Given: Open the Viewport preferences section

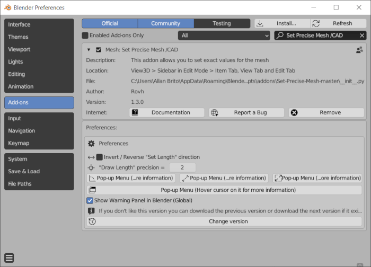Looking at the screenshot, I should pyautogui.click(x=39, y=49).
